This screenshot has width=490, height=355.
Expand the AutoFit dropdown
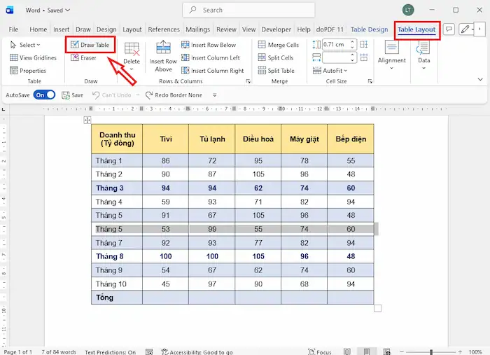[x=335, y=71]
